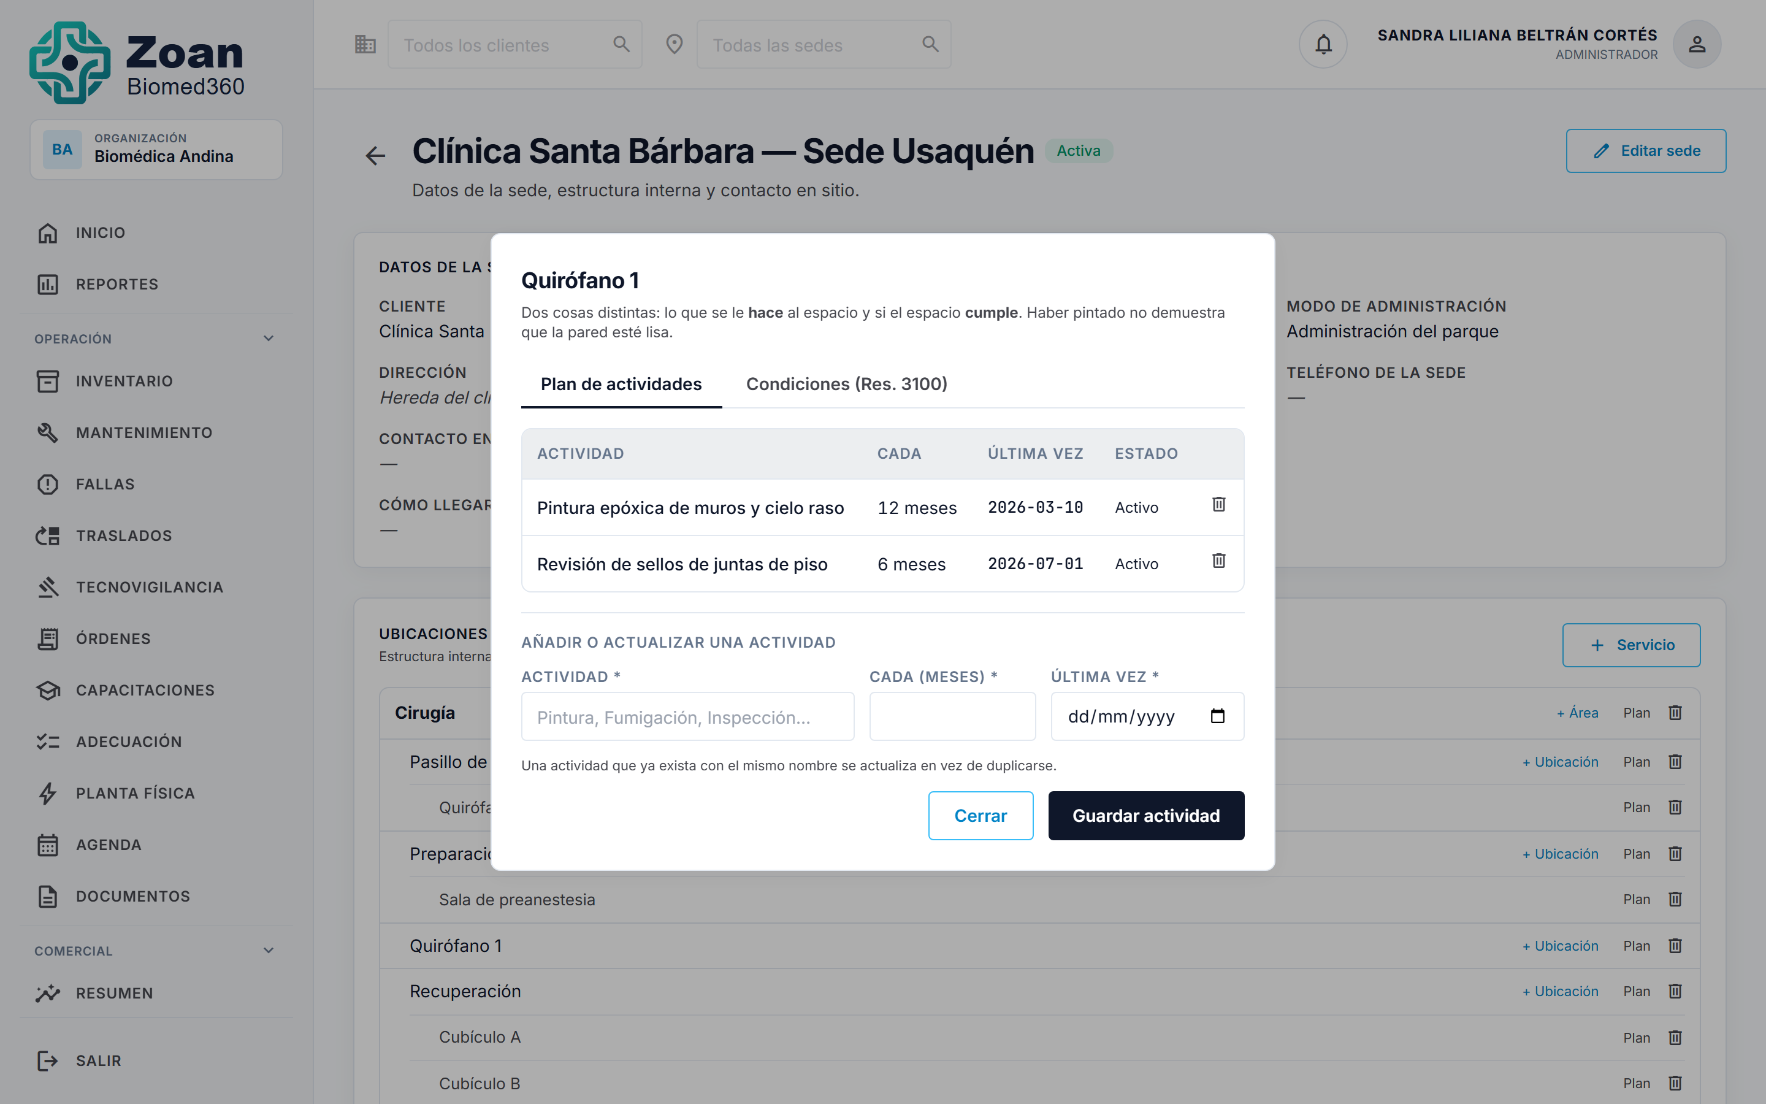Open Capacitaciones section
This screenshot has width=1766, height=1104.
coord(157,690)
